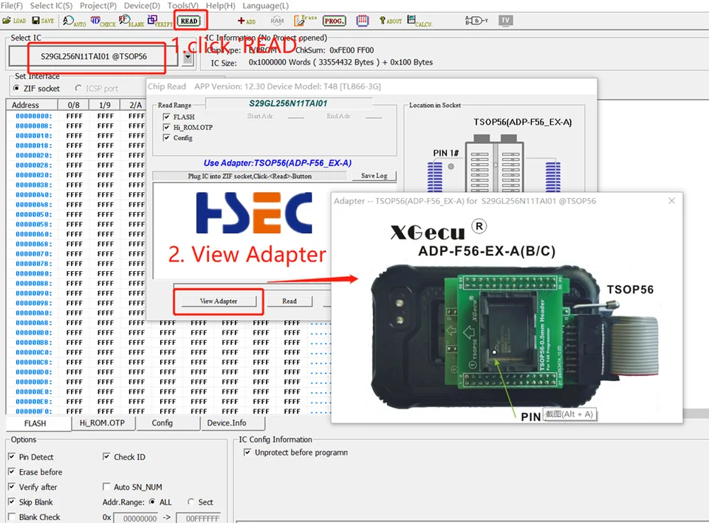Select the AUTO detect toolbar icon
This screenshot has width=709, height=523.
tap(74, 21)
